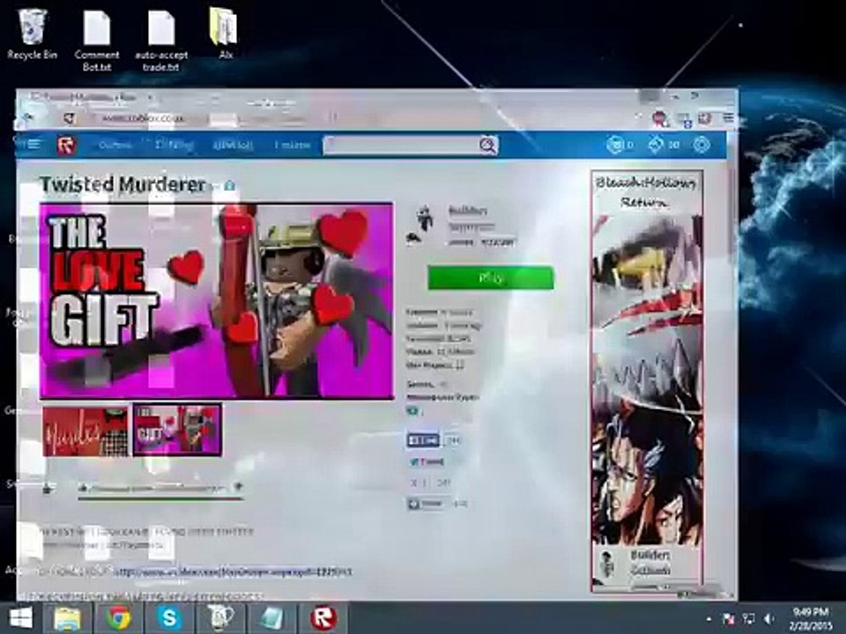Click the gear icon under game stats
846x634 pixels.
tap(412, 411)
